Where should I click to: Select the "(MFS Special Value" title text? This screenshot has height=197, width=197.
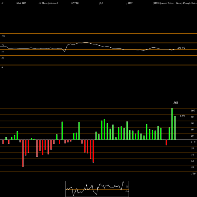click(x=163, y=3)
